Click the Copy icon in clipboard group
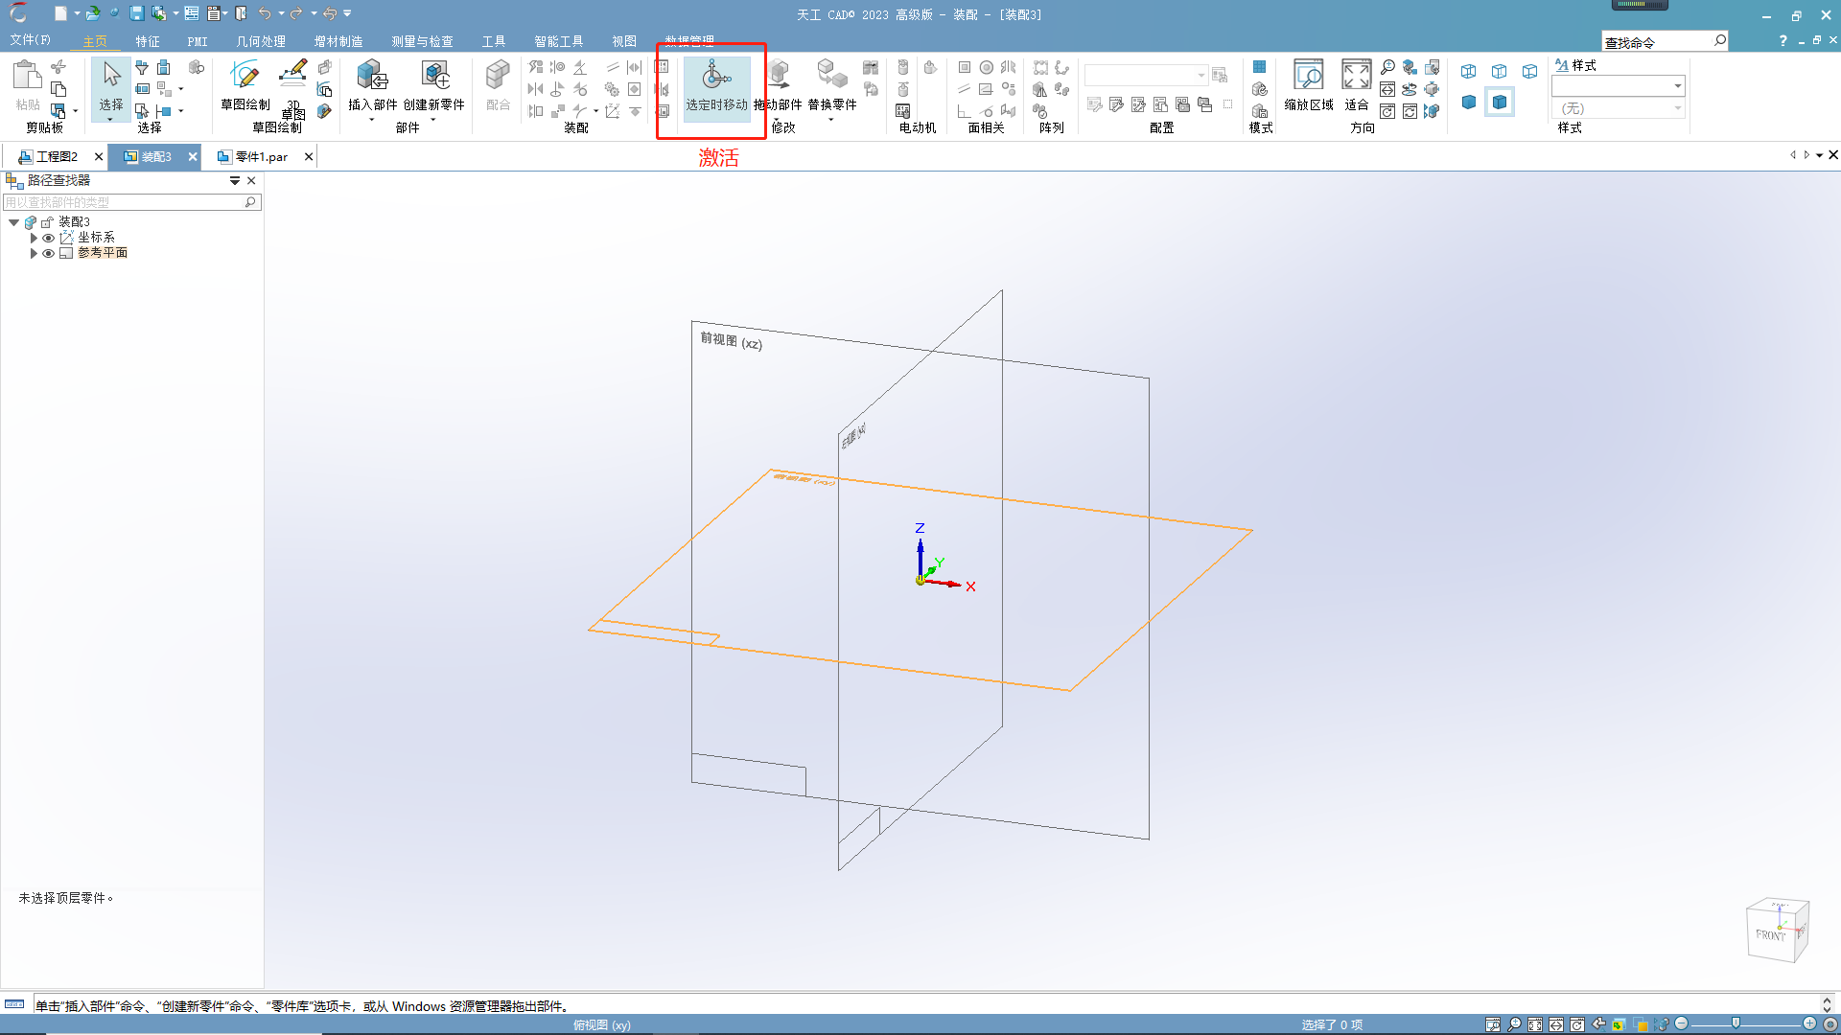Screen dimensions: 1841x1035 click(x=58, y=89)
